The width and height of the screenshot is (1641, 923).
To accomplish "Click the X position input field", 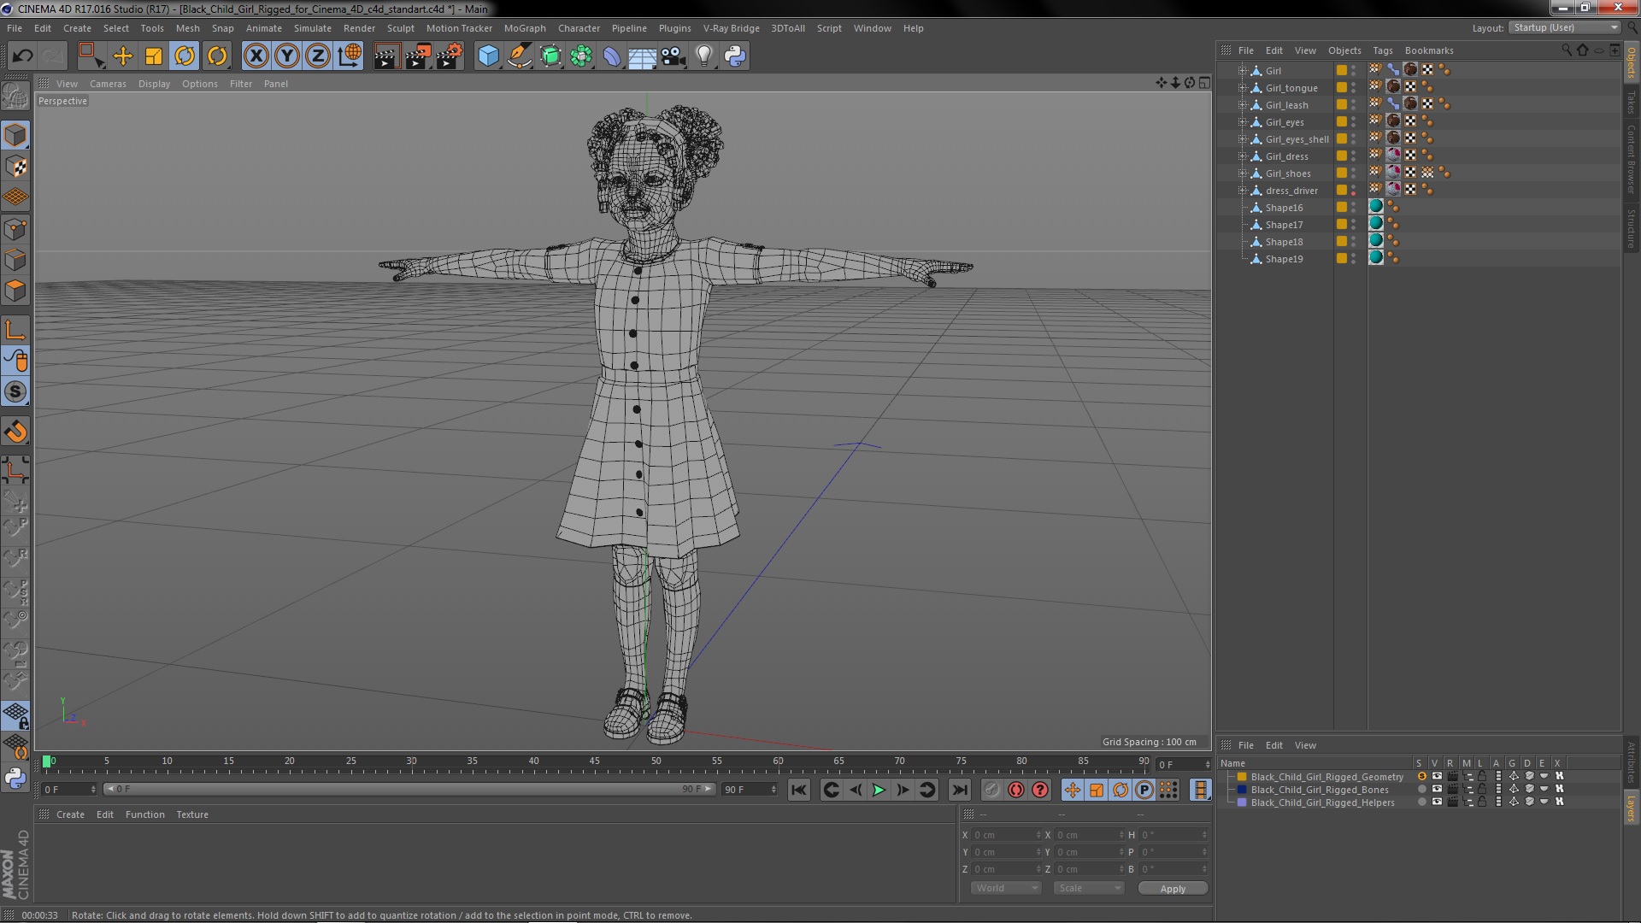I will (1006, 835).
